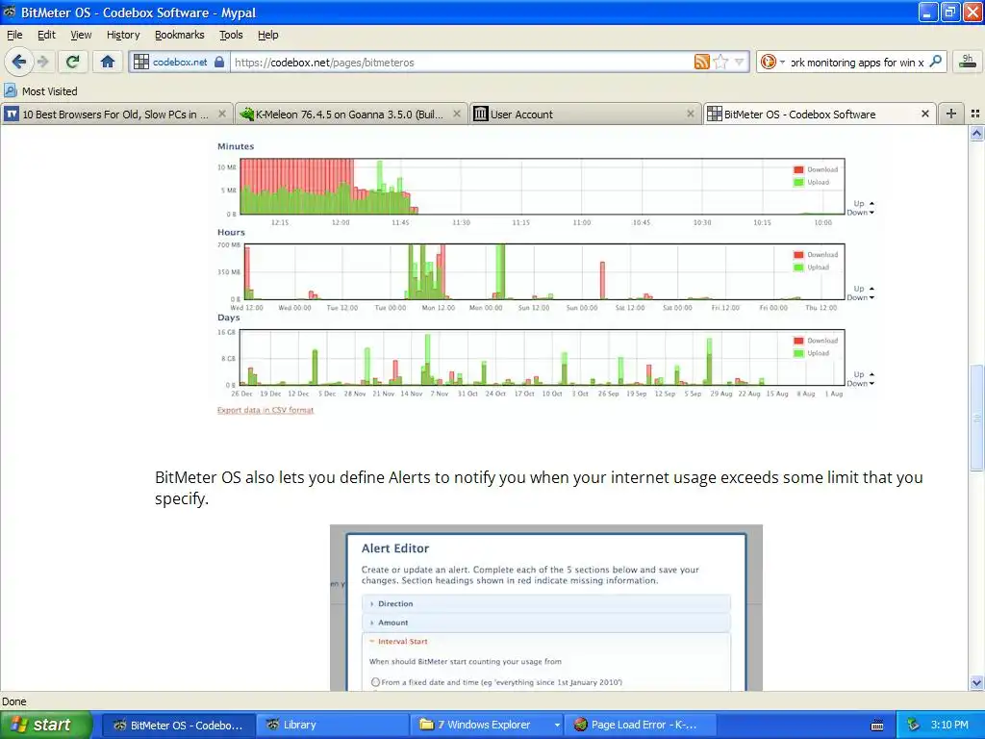
Task: Click the vertical scrollbar thumb
Action: 976,418
